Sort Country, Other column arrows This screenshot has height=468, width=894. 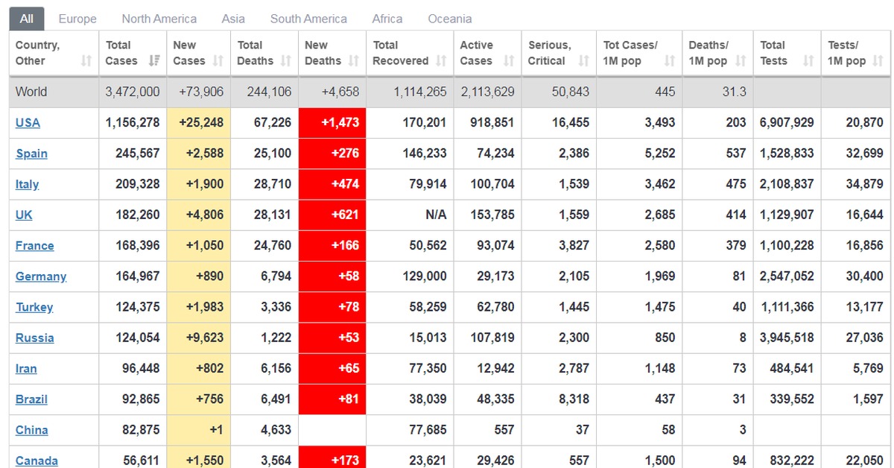click(x=86, y=61)
